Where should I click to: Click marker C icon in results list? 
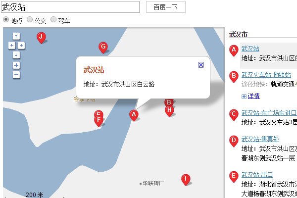(234, 115)
